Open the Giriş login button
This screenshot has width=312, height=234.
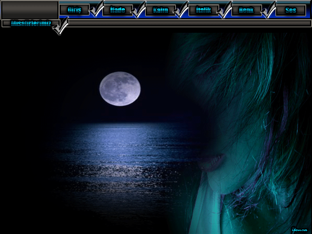tap(74, 10)
